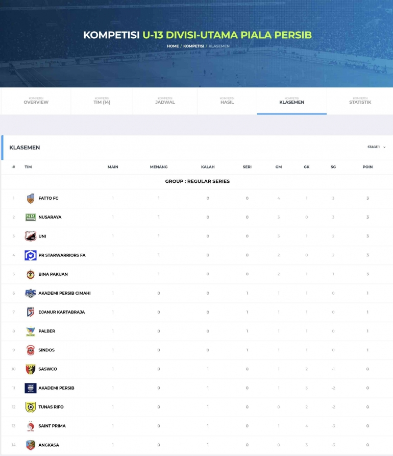Click the Fatto FC team logo

point(31,198)
